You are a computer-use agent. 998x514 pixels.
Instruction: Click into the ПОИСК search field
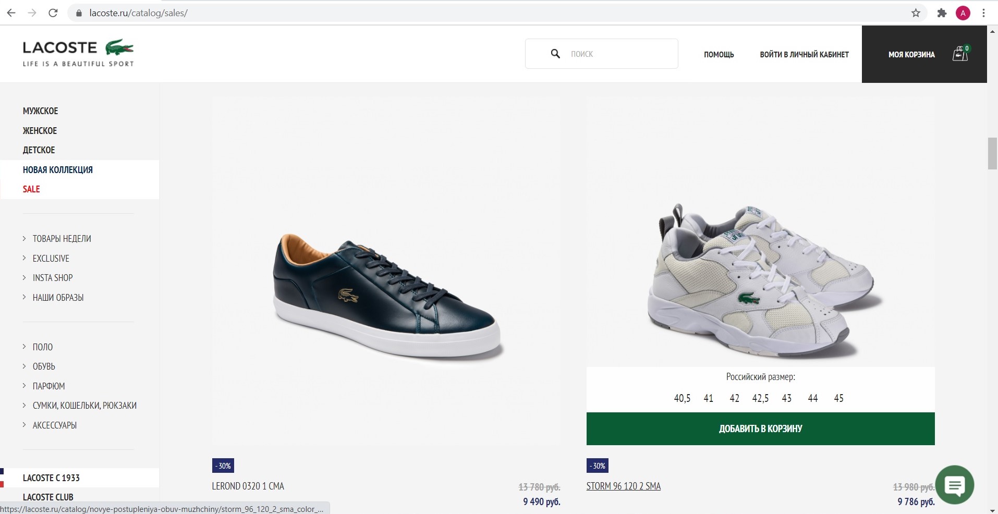pyautogui.click(x=620, y=54)
